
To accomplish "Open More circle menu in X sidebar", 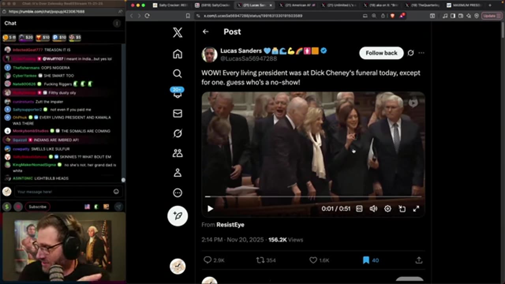I will pos(178,193).
